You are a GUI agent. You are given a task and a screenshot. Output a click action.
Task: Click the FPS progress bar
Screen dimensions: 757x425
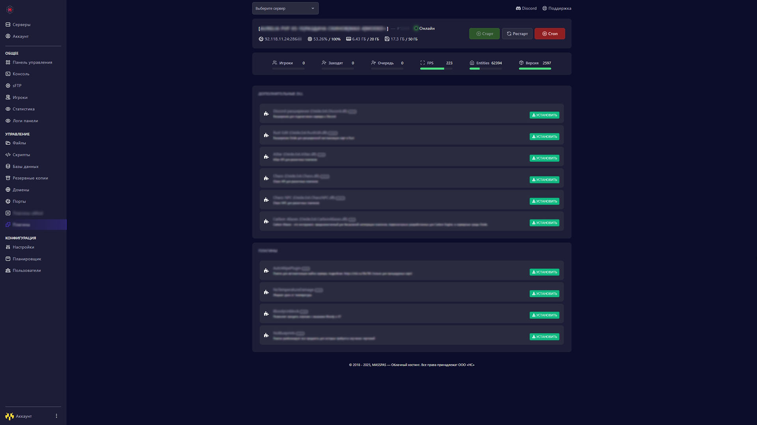436,69
